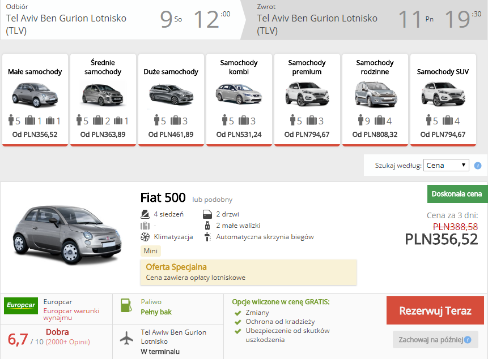488x359 pixels.
Task: Click the info icon beside the sort dropdown
Action: (x=477, y=166)
